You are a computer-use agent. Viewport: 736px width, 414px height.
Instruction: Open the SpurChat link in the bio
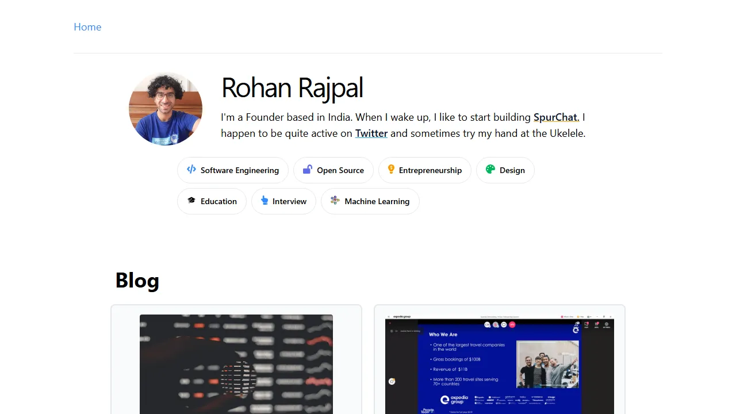click(555, 117)
